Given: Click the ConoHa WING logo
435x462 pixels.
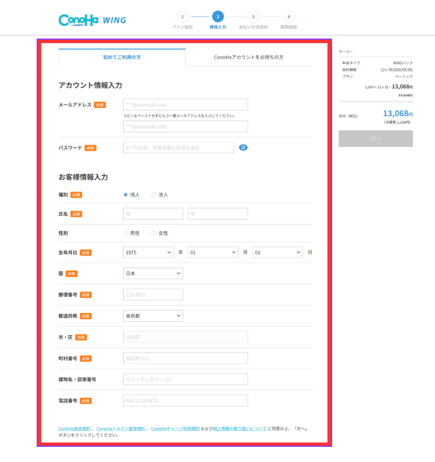Looking at the screenshot, I should pyautogui.click(x=92, y=20).
